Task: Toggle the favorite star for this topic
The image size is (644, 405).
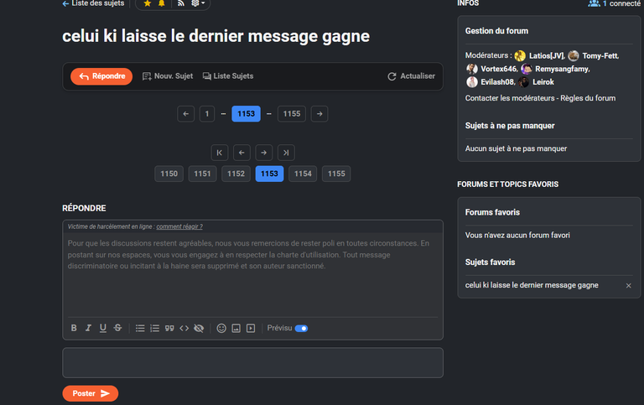Action: [148, 3]
